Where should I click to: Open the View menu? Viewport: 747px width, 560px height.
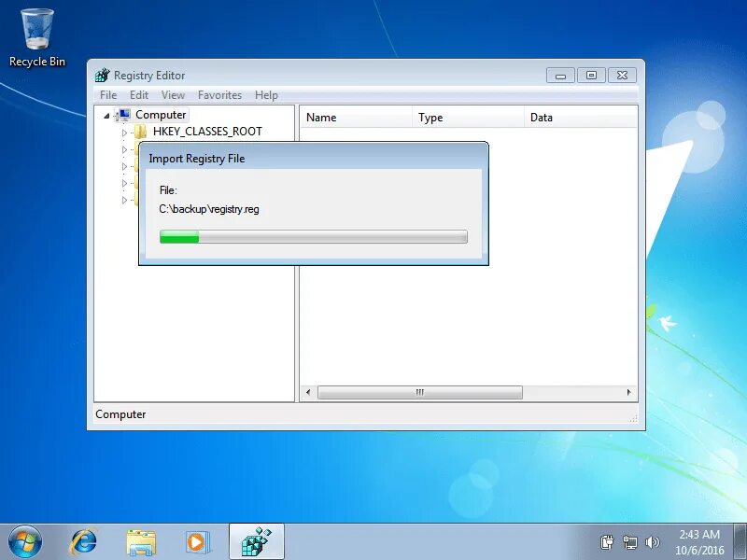[x=173, y=95]
